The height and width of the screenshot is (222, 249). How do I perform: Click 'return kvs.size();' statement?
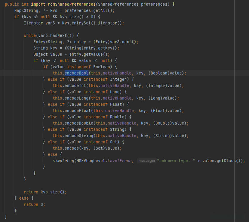[45, 192]
